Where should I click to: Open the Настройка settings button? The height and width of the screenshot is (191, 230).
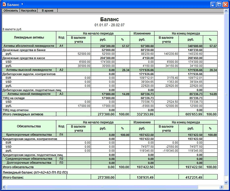click(29, 11)
